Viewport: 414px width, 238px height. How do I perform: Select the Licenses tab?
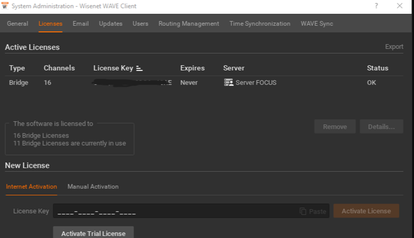[x=50, y=24]
